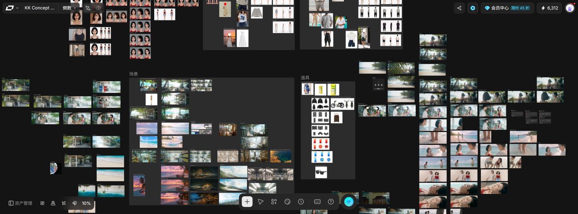Image resolution: width=578 pixels, height=214 pixels.
Task: Click the blue circular plus icon
Action: tap(473, 8)
